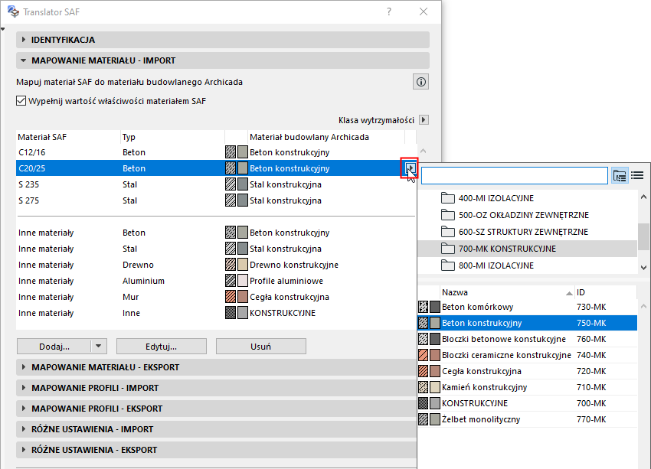Viewport: 651px width, 469px height.
Task: Choose Beton komórkowy 730-MK entry
Action: pos(527,307)
